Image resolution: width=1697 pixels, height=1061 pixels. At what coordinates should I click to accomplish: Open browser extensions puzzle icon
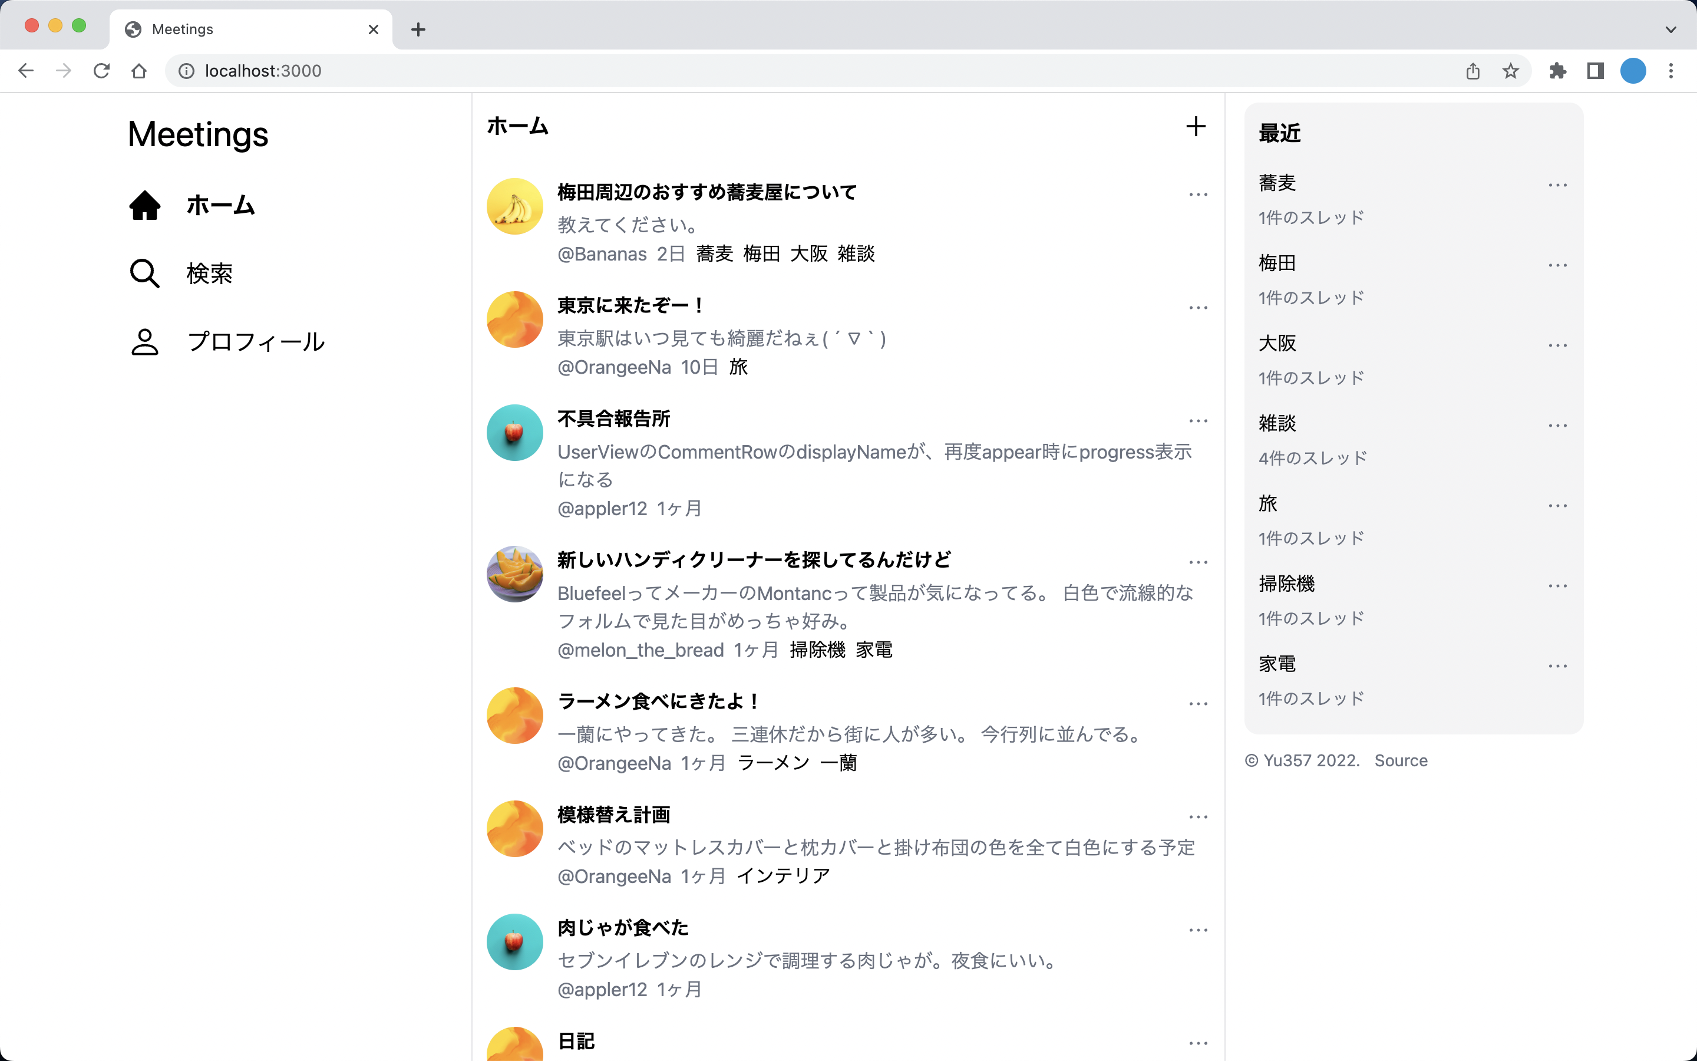pos(1558,70)
